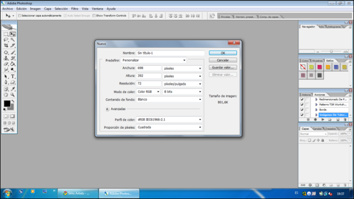Open the Predefinir dropdown

coord(154,60)
